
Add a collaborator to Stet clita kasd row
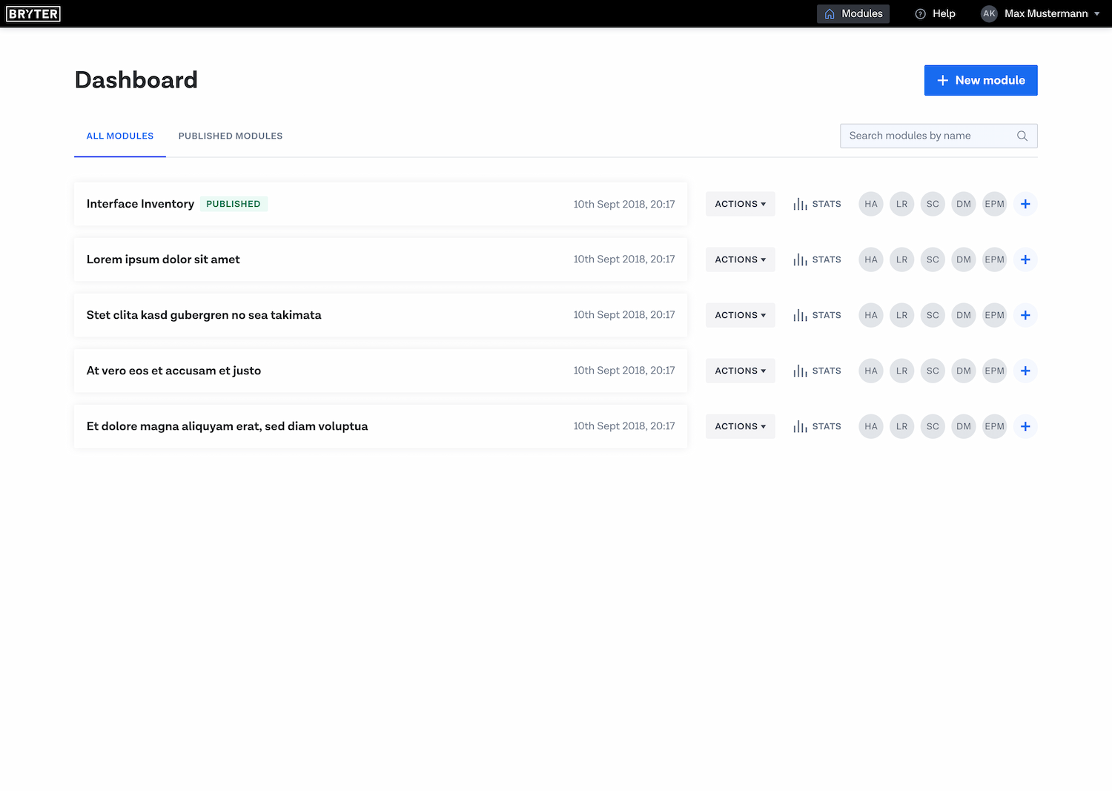coord(1025,315)
